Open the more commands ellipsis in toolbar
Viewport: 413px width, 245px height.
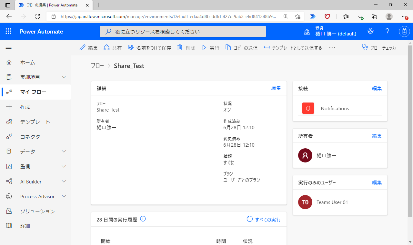[x=332, y=47]
